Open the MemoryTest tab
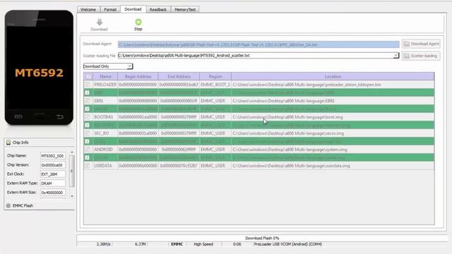 [x=185, y=9]
